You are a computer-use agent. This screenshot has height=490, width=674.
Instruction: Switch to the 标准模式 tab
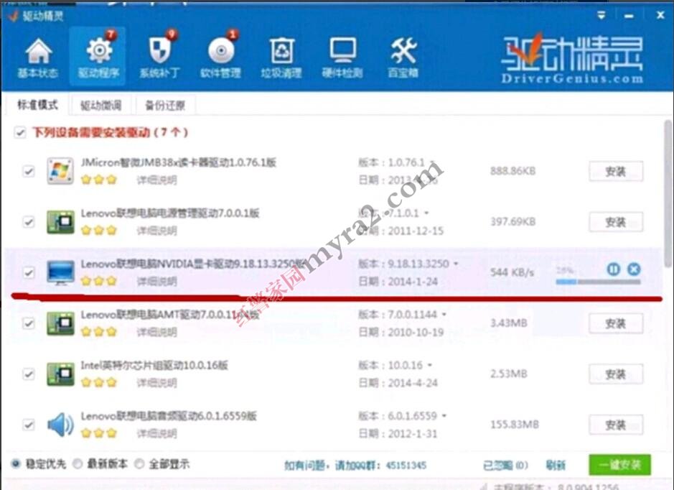(x=37, y=105)
